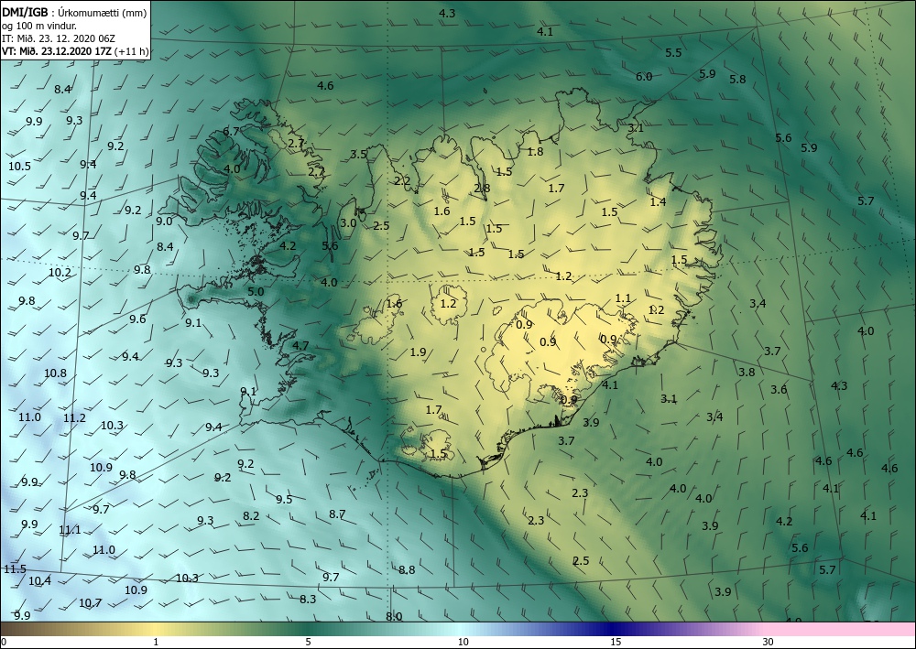The height and width of the screenshot is (649, 916).
Task: Click the legend tick label '5'
Action: (x=308, y=642)
